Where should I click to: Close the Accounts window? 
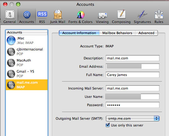pyautogui.click(x=5, y=4)
